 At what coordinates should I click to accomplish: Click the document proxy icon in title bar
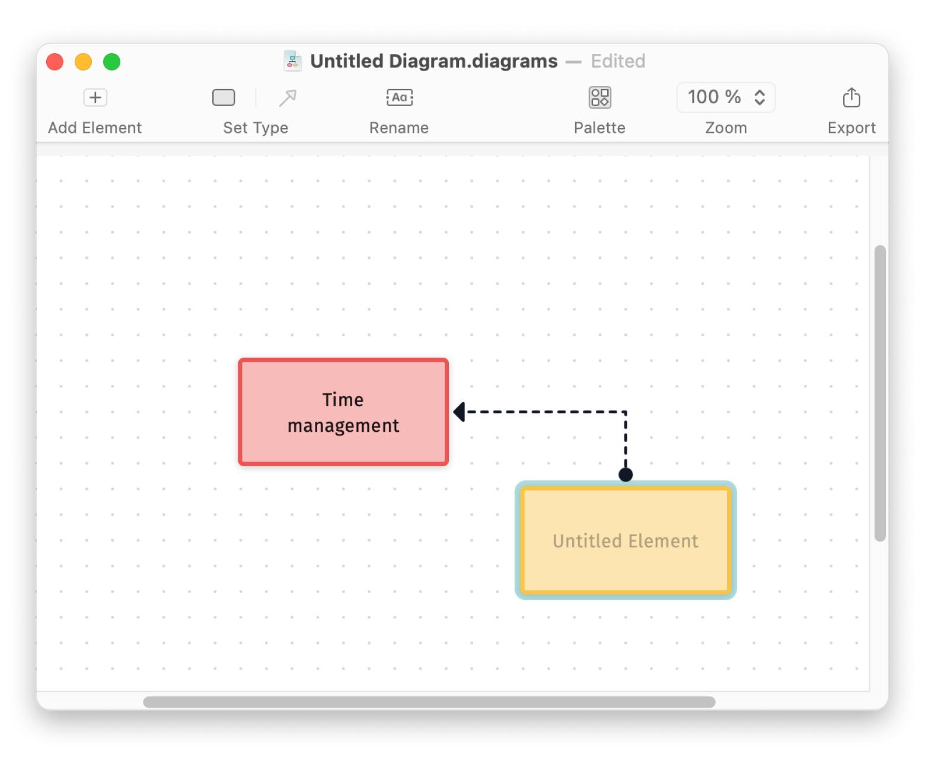coord(292,61)
